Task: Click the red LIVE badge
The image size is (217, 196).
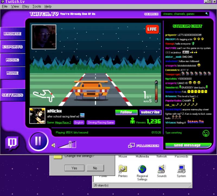Action: pyautogui.click(x=152, y=29)
